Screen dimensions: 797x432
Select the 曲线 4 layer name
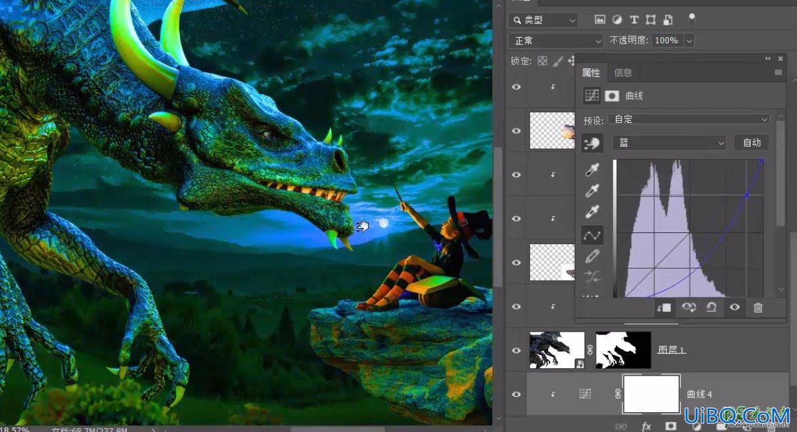pyautogui.click(x=699, y=394)
